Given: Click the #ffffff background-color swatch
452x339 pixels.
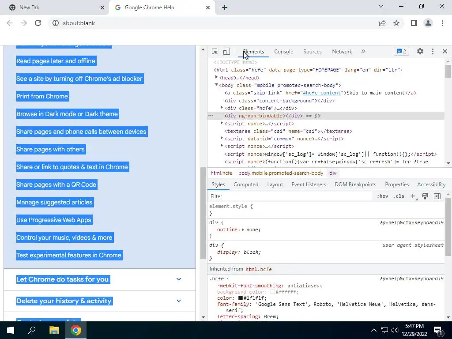Looking at the screenshot, I should (272, 292).
